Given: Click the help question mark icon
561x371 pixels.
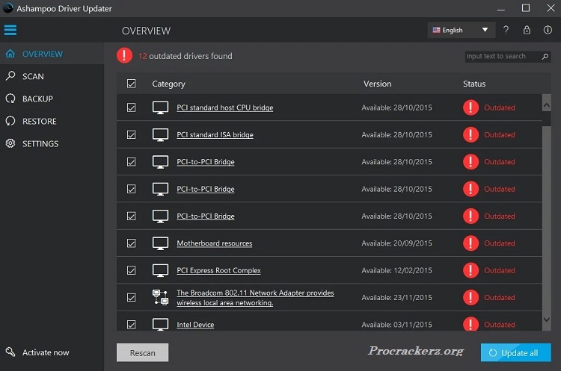Looking at the screenshot, I should pos(506,31).
